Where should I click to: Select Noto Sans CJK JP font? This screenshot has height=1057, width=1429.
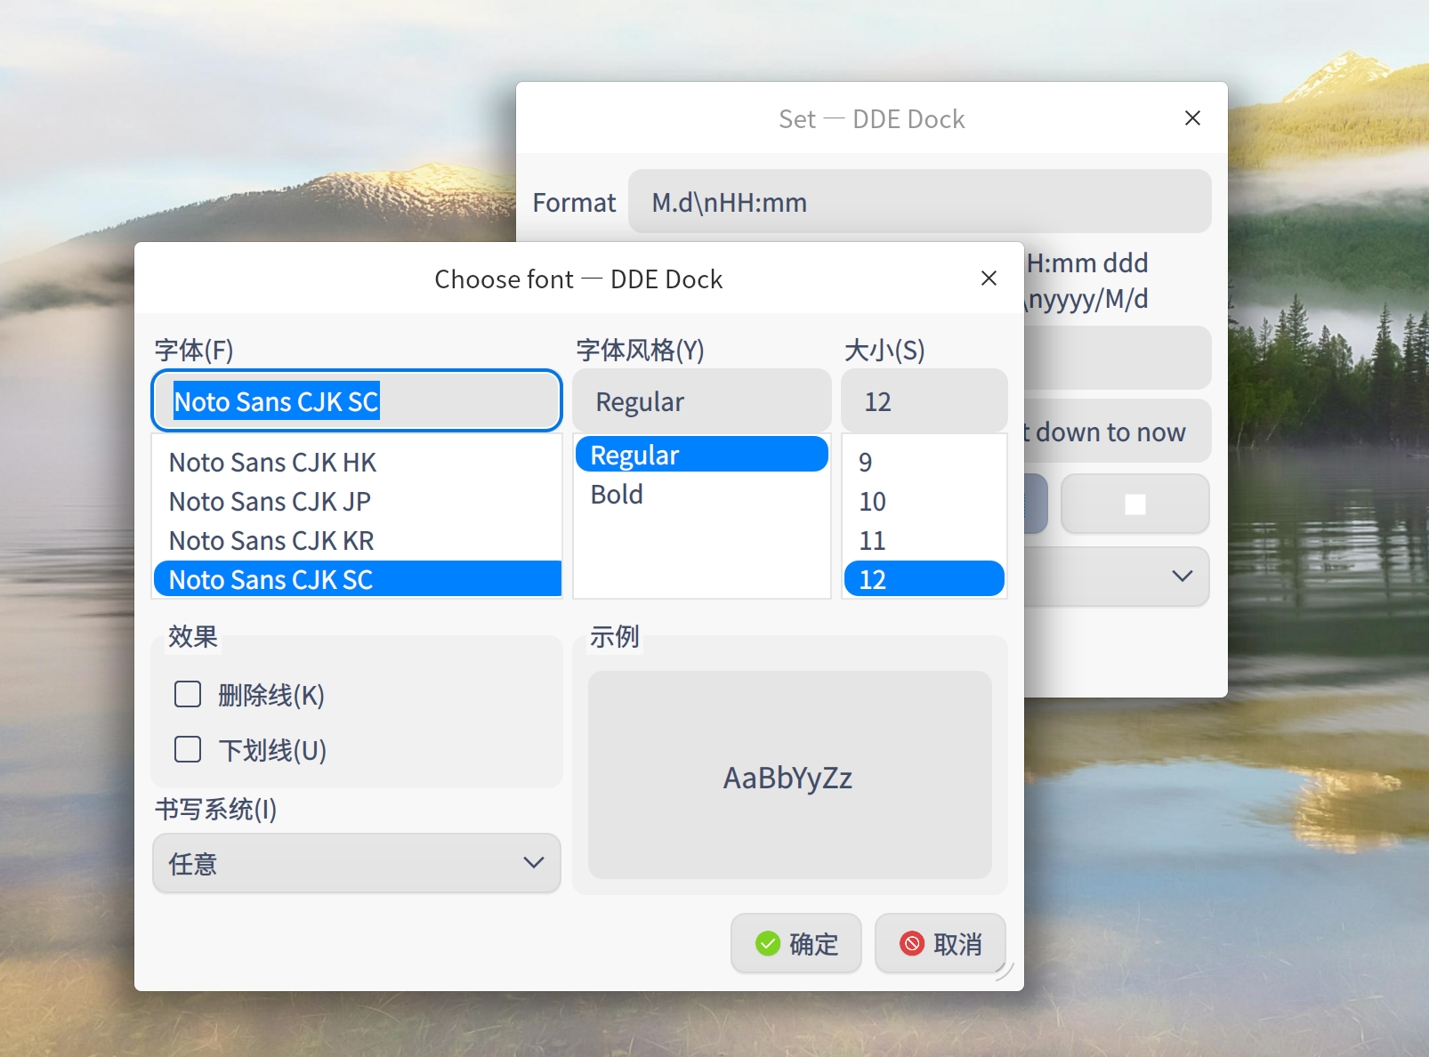tap(270, 502)
